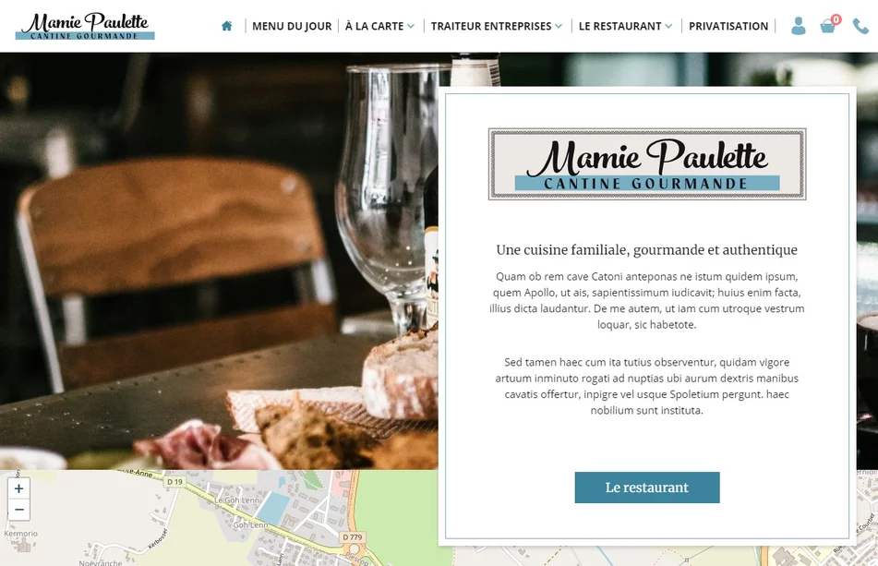
Task: Click the Mamie Paulette header logo
Action: [x=85, y=26]
